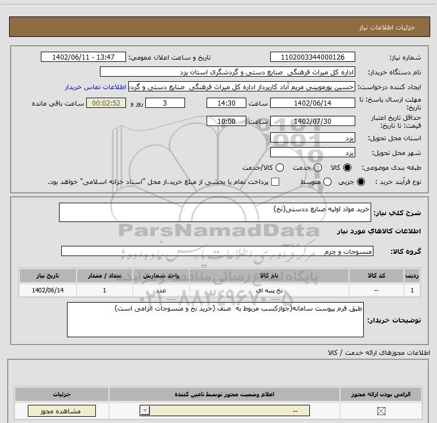Click the کد کالا column header

point(376,275)
